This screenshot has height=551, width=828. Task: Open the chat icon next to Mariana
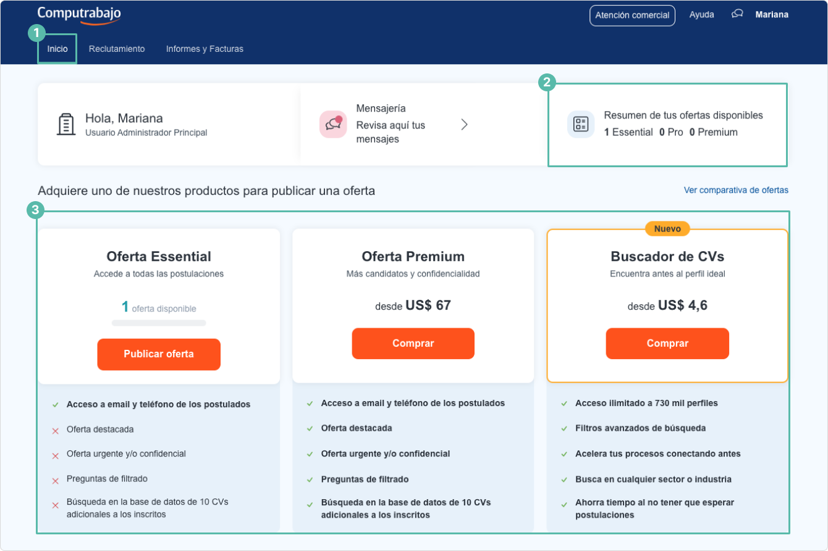tap(737, 14)
